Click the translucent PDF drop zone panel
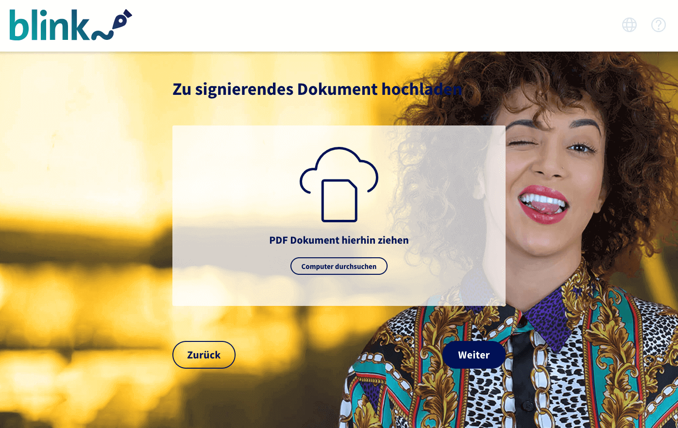 pyautogui.click(x=339, y=216)
